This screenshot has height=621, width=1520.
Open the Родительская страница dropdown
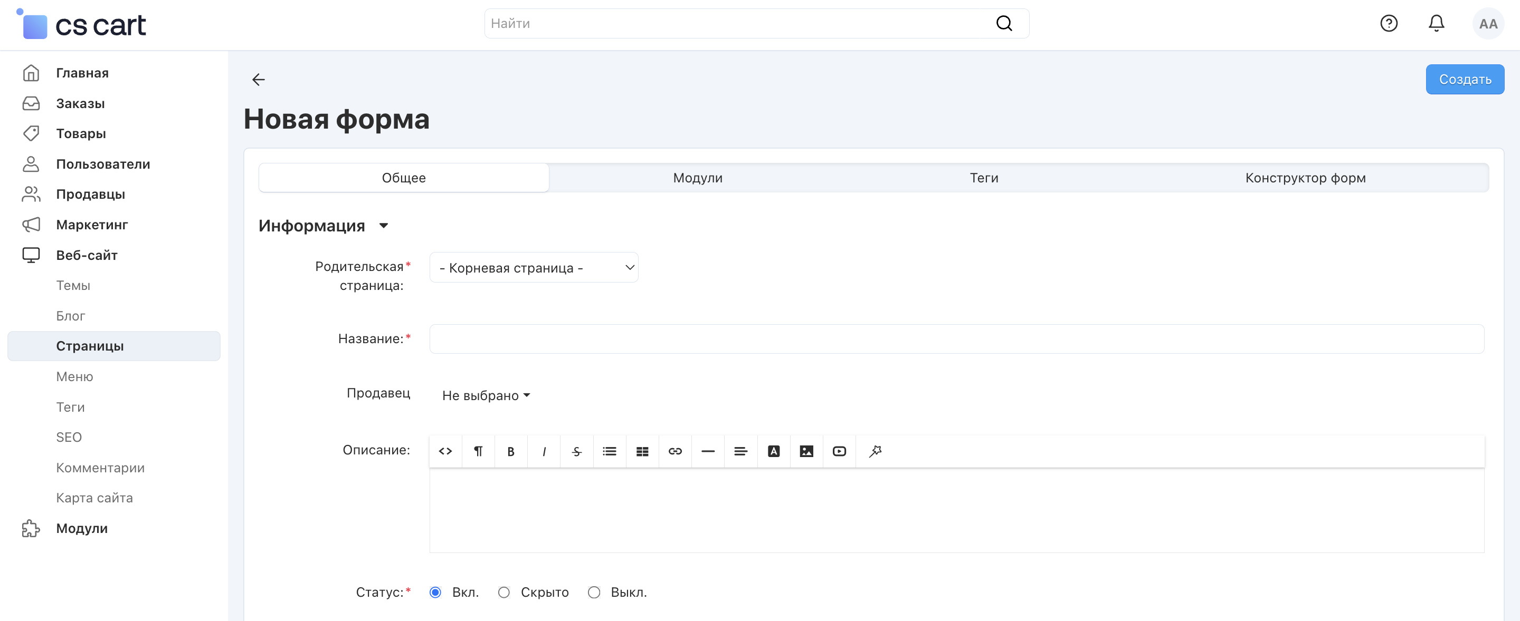coord(534,267)
